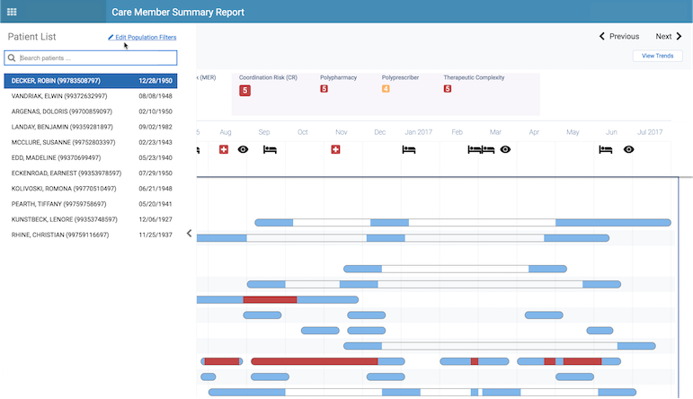
Task: Focus the Search patients field
Action: click(91, 58)
